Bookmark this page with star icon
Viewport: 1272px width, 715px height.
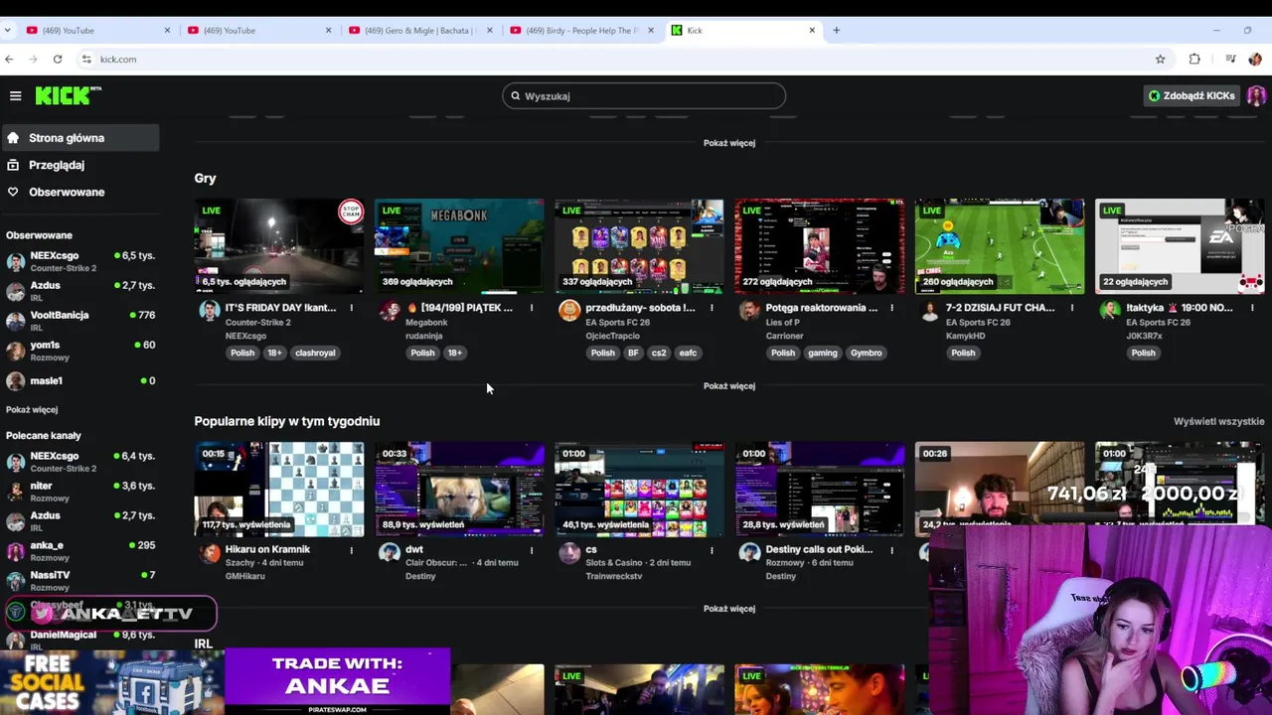(1160, 59)
